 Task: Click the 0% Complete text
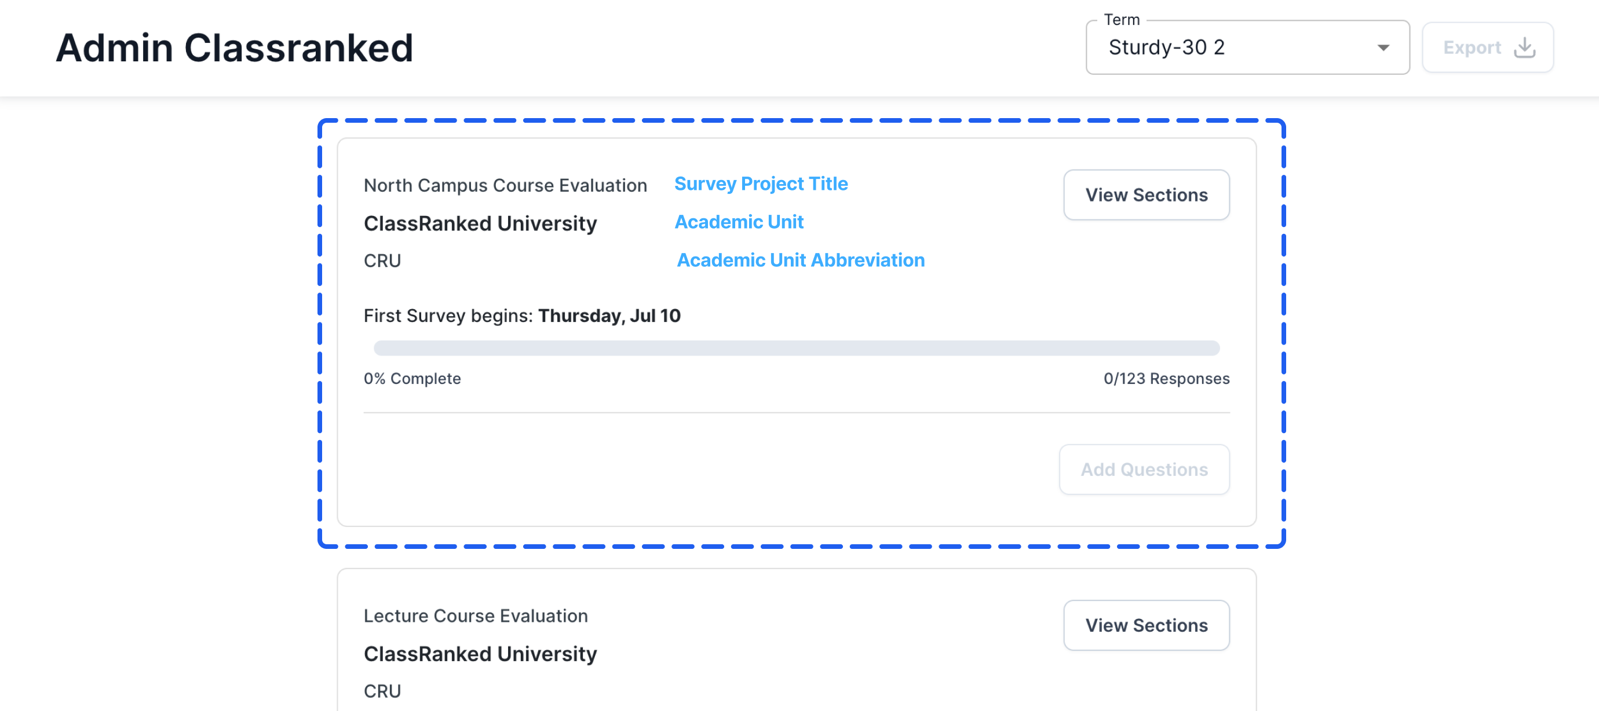[412, 379]
